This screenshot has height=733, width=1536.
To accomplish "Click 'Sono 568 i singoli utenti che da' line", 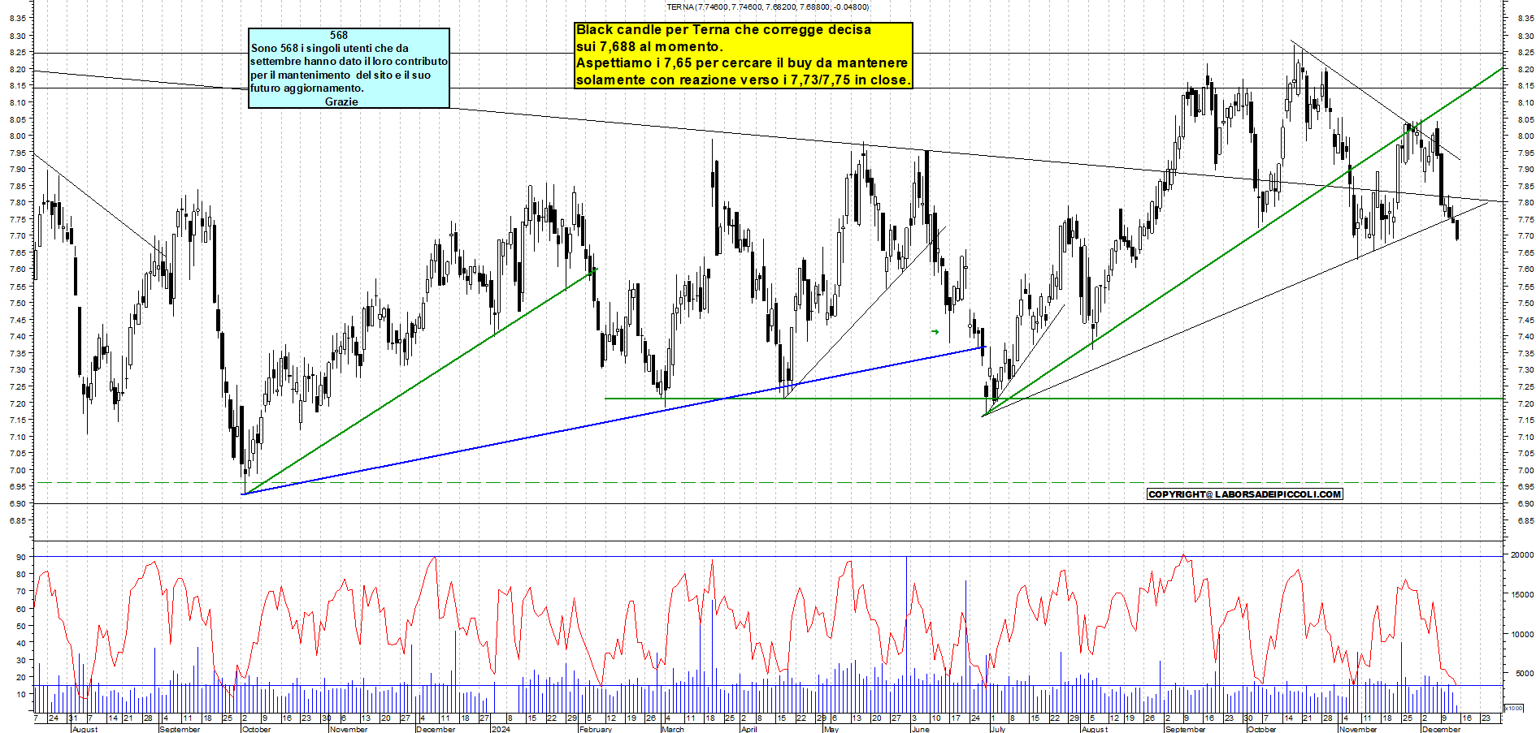I will coord(330,48).
